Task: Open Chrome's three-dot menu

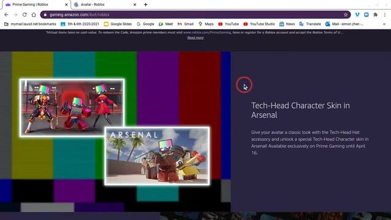Action: pos(385,15)
